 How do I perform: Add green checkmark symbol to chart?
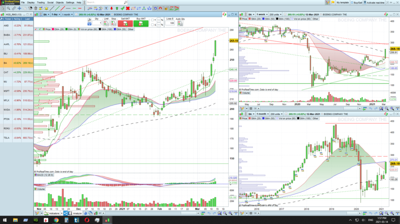click(x=122, y=8)
